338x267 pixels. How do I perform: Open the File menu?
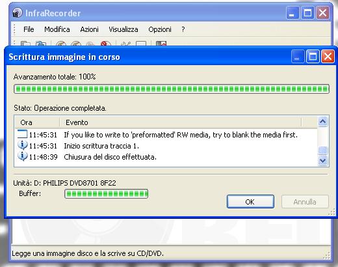coord(29,29)
